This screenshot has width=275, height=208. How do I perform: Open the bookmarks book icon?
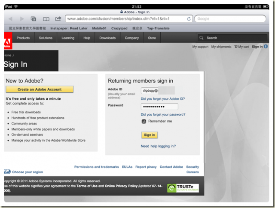pyautogui.click(x=46, y=19)
